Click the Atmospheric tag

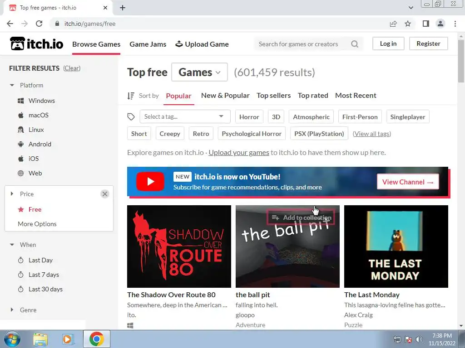point(312,117)
